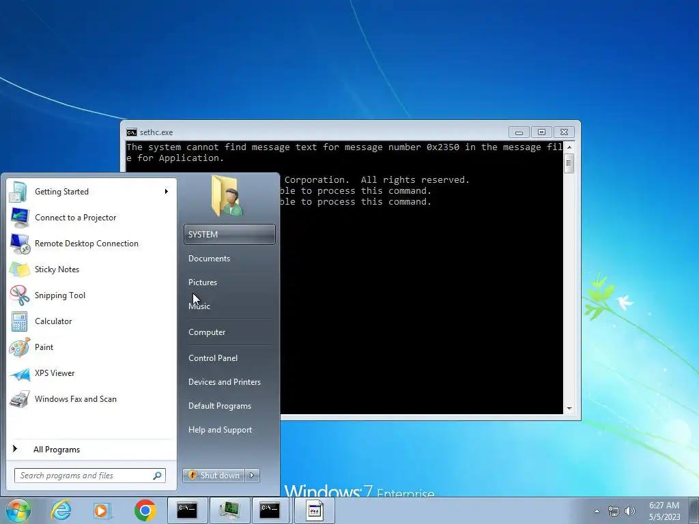
Task: Open the clock showing 6:27 AM
Action: pyautogui.click(x=664, y=511)
